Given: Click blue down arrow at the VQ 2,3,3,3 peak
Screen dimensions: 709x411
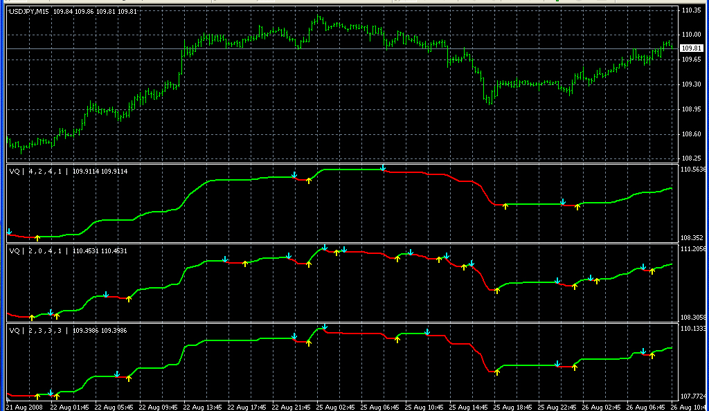Looking at the screenshot, I should pos(325,327).
